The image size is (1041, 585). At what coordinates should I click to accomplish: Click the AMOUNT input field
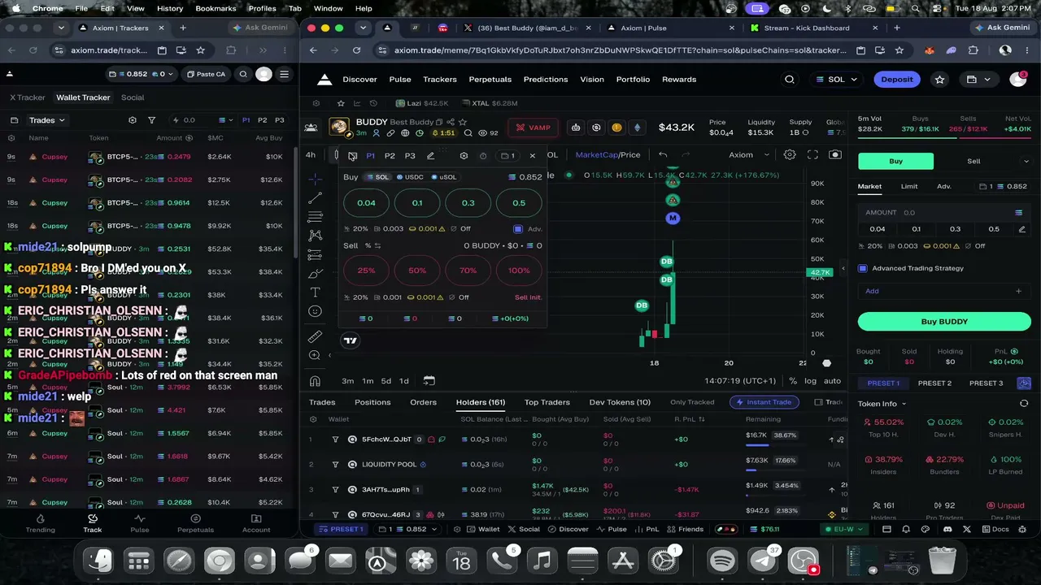point(944,213)
